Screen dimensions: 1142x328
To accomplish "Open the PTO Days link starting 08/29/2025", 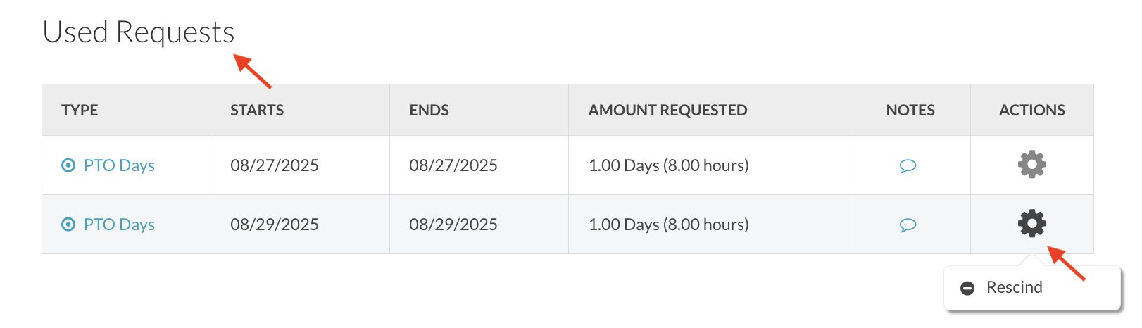I will [x=119, y=225].
